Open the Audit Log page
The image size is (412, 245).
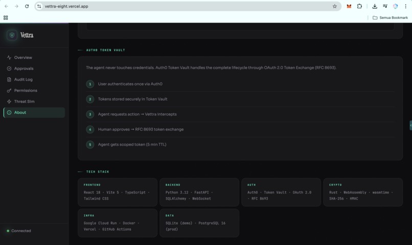click(x=34, y=80)
